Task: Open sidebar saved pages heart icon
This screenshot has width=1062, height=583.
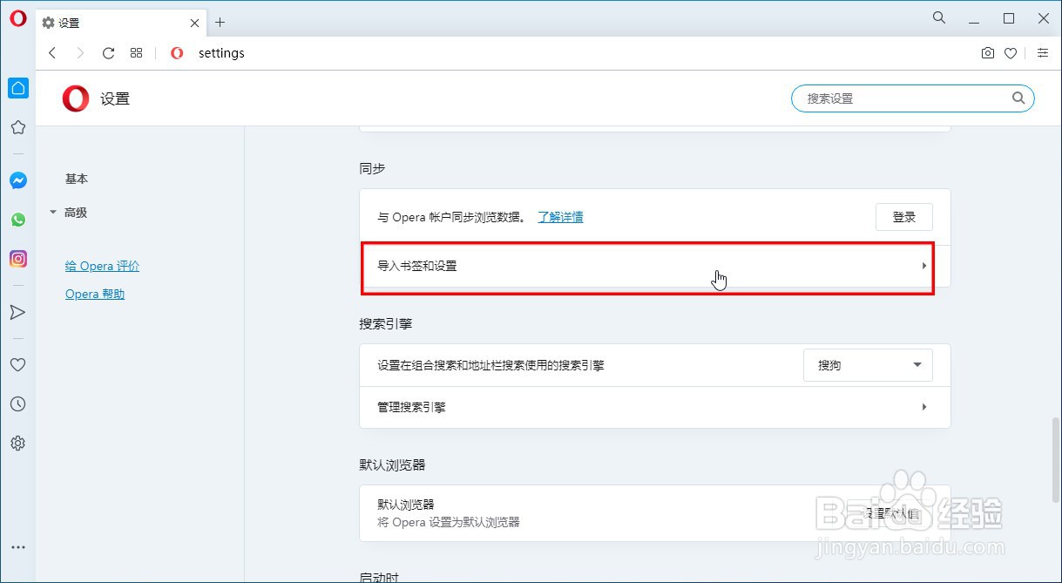Action: (x=17, y=365)
